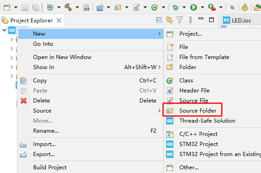Click the disabled Save icon in toolbar

(25, 7)
